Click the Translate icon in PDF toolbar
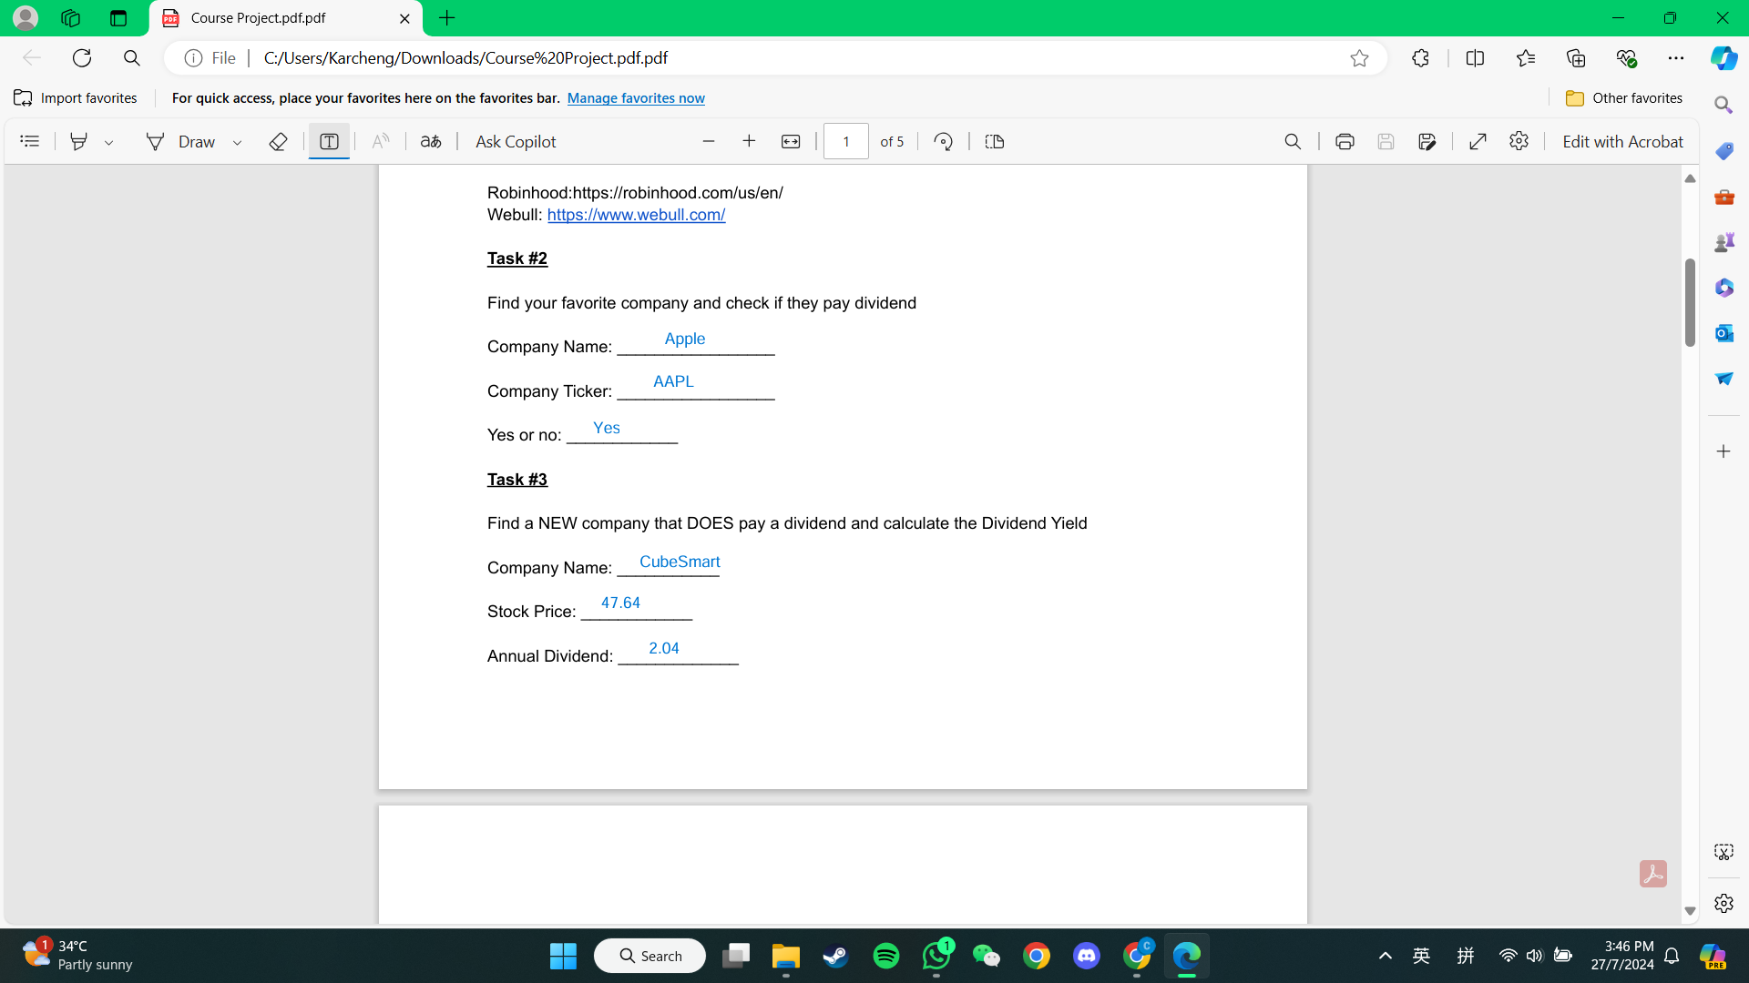 [431, 141]
